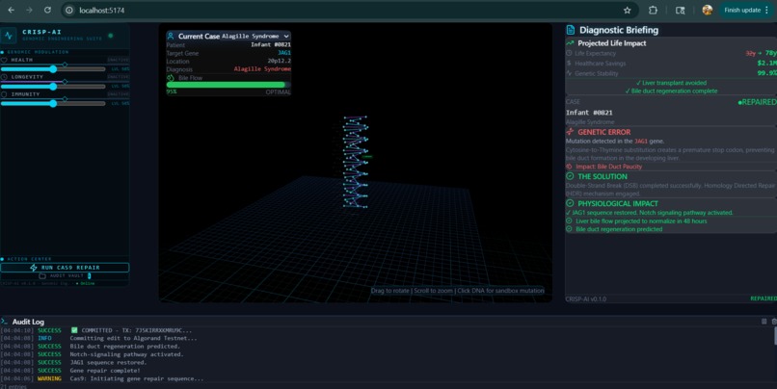Bookmark the page with the star icon
Viewport: 777px width, 389px height.
(x=627, y=10)
